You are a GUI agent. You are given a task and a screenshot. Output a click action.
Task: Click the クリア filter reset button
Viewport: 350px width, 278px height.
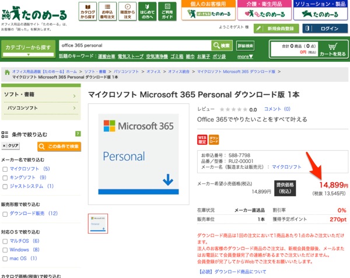(x=10, y=146)
